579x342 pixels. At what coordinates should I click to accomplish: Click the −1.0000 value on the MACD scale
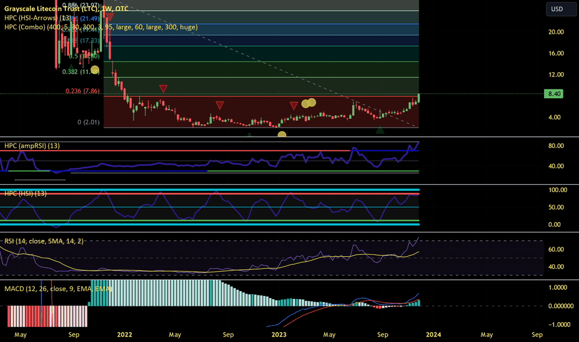click(x=558, y=324)
